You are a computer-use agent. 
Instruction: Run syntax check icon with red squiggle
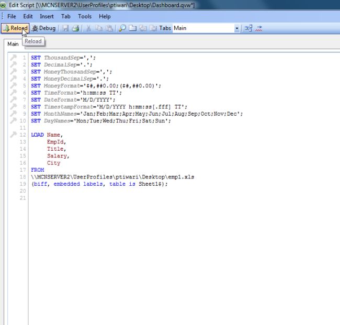[259, 28]
